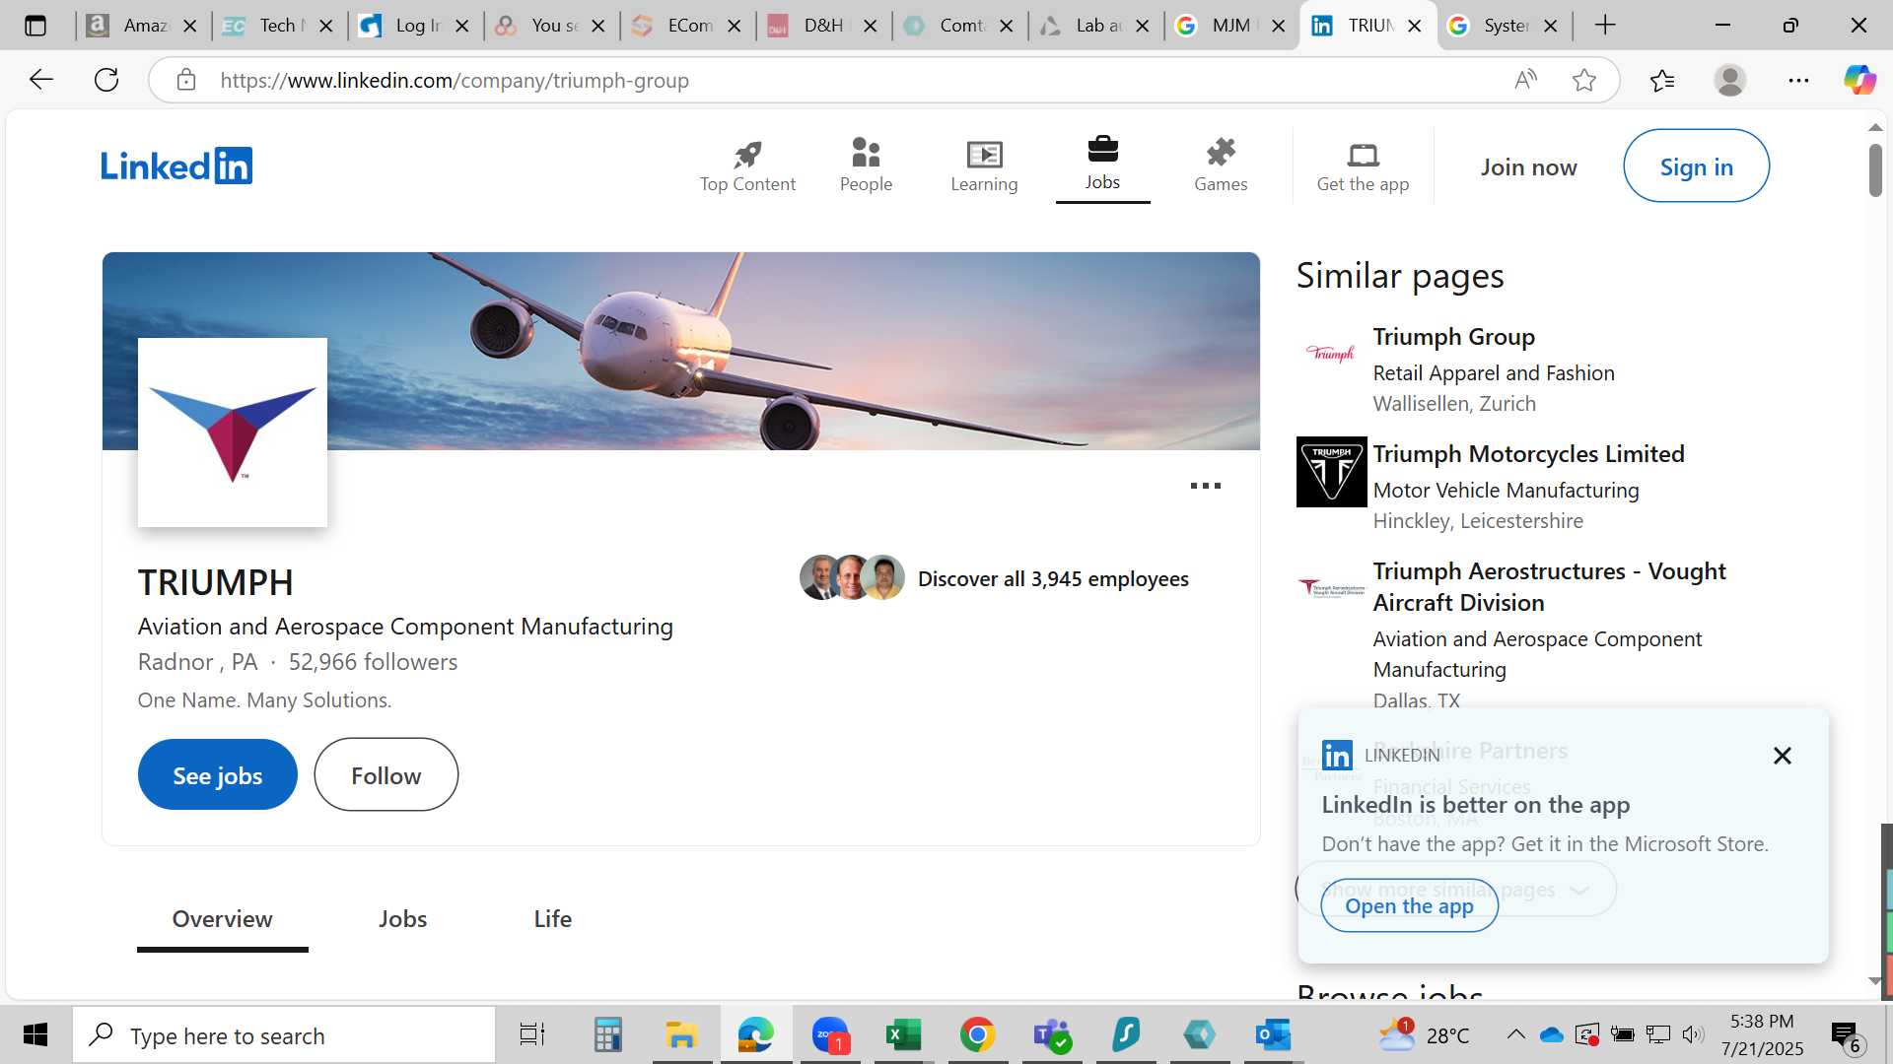This screenshot has height=1064, width=1893.
Task: Open Triumph Motorcycles Limited page link
Action: [x=1528, y=454]
